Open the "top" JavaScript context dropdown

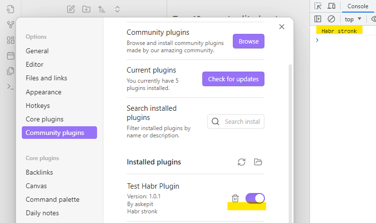(353, 19)
